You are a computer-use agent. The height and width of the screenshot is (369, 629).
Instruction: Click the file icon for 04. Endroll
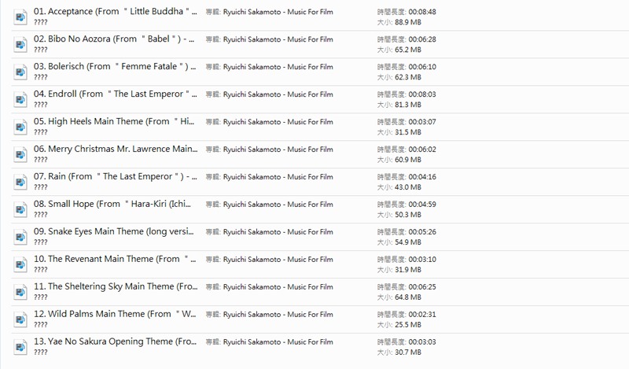20,100
